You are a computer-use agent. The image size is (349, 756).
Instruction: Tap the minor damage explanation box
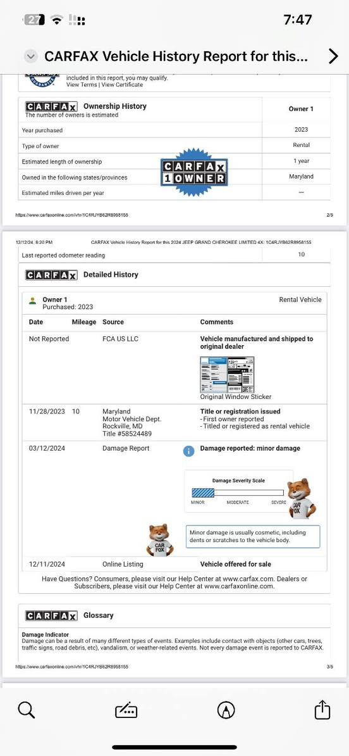pyautogui.click(x=253, y=537)
